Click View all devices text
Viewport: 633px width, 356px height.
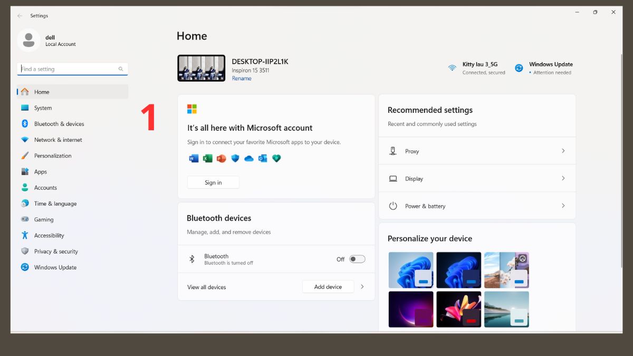(x=206, y=287)
